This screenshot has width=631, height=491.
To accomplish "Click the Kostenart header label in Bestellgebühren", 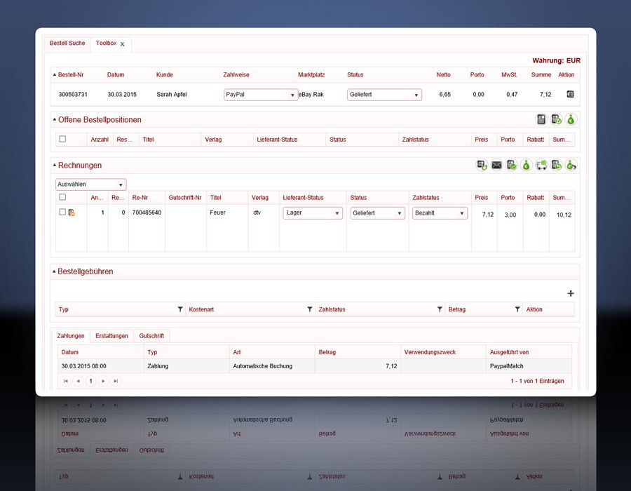I will pos(201,309).
